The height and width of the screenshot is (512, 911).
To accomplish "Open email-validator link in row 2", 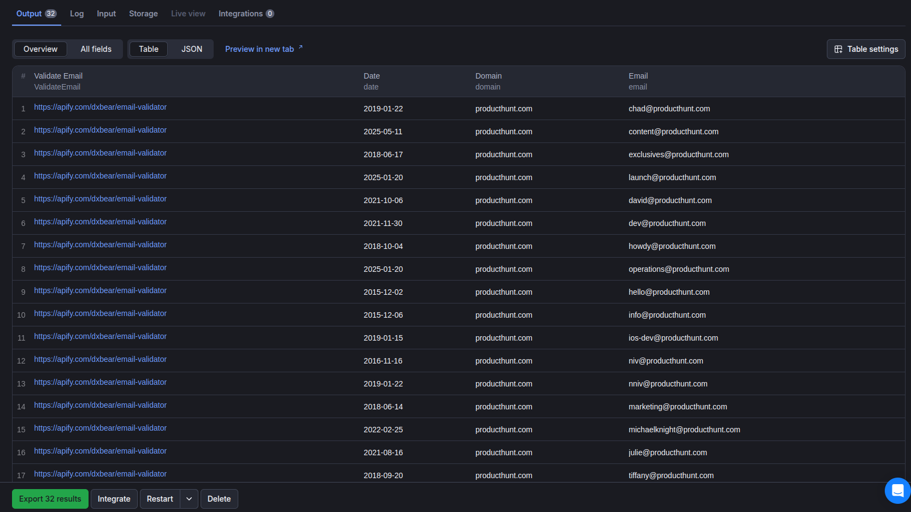I will tap(101, 130).
